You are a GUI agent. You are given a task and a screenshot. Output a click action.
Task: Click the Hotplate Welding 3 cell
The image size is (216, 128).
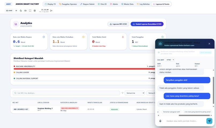click(45, 109)
